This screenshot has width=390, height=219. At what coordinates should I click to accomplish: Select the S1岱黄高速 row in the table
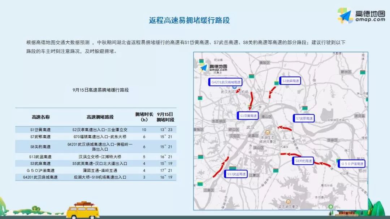96,130
